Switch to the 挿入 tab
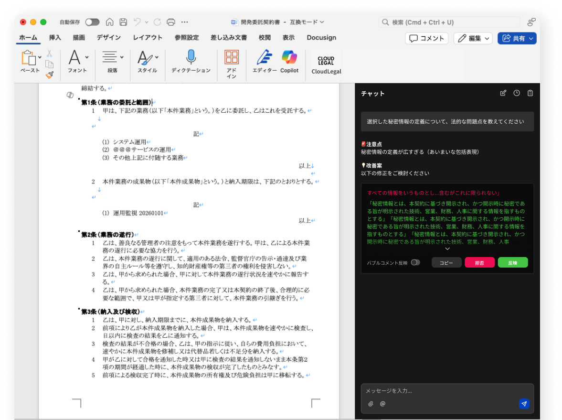The width and height of the screenshot is (562, 420). (55, 37)
